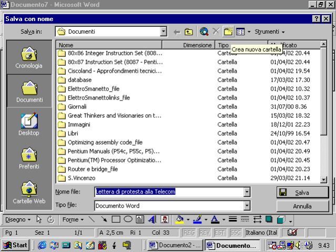Image resolution: width=336 pixels, height=252 pixels.
Task: Toggle REG status bar indicator
Action: click(x=189, y=233)
